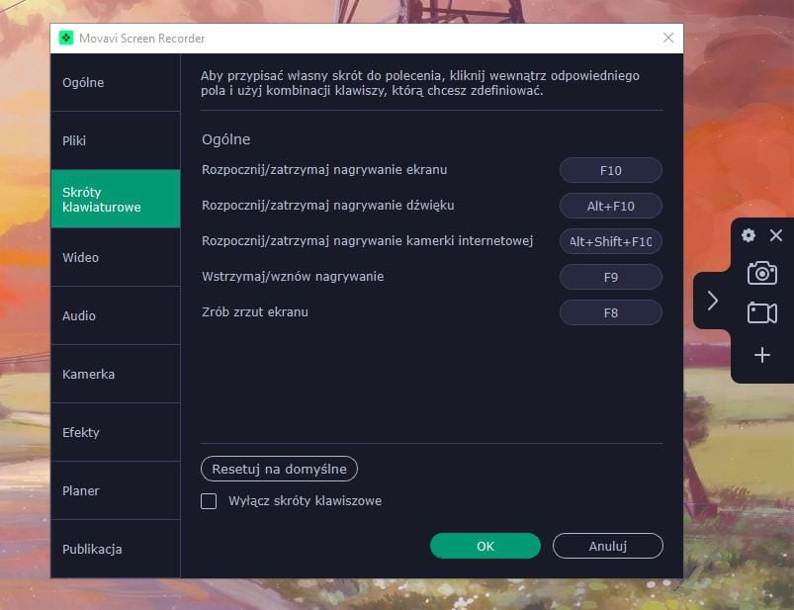Click the Movavi logo in title bar

pyautogui.click(x=65, y=38)
